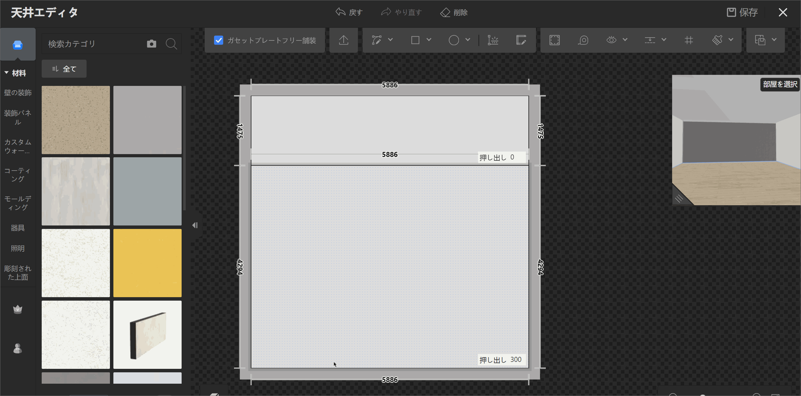Select the blue-gray material swatch
Image resolution: width=801 pixels, height=396 pixels.
148,191
